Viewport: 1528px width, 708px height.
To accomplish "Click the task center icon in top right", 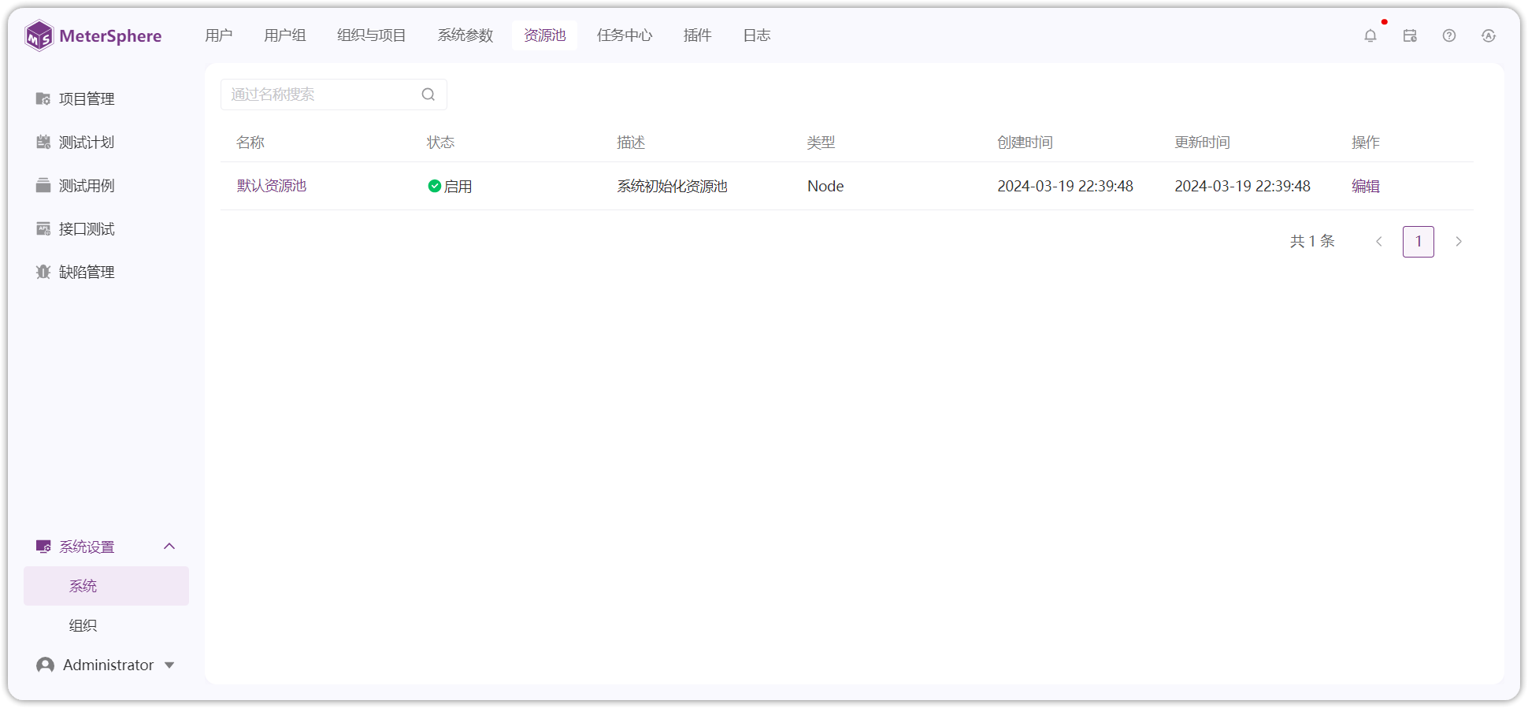I will (x=1410, y=35).
